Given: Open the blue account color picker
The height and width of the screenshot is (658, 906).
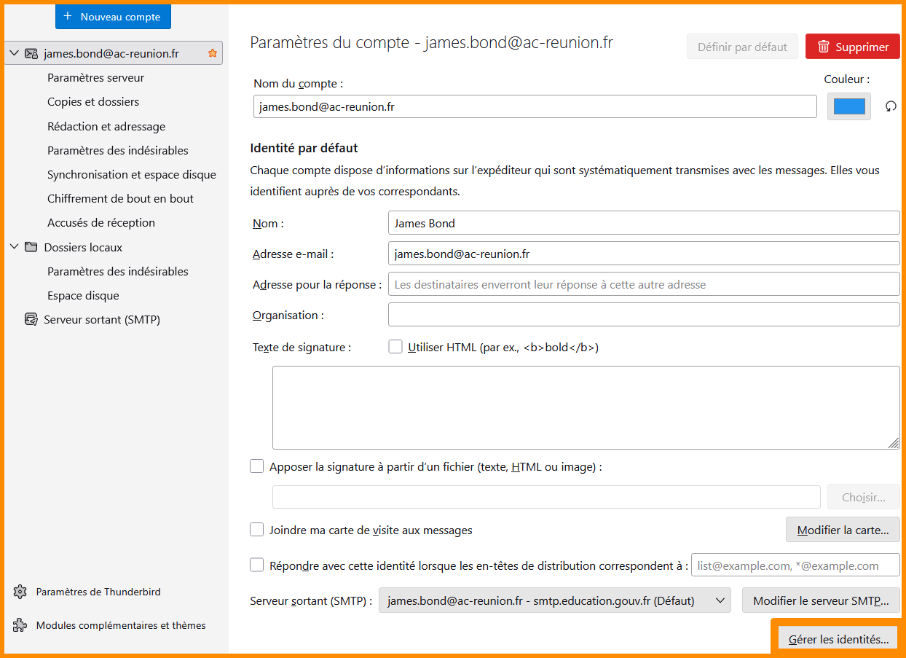Looking at the screenshot, I should click(x=848, y=106).
